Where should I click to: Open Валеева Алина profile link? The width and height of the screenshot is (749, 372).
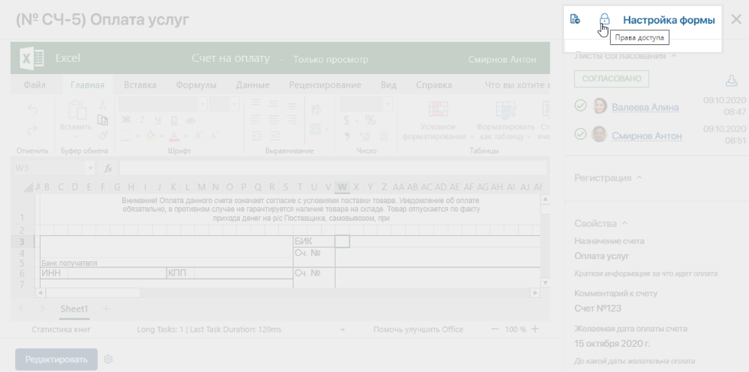click(x=645, y=108)
